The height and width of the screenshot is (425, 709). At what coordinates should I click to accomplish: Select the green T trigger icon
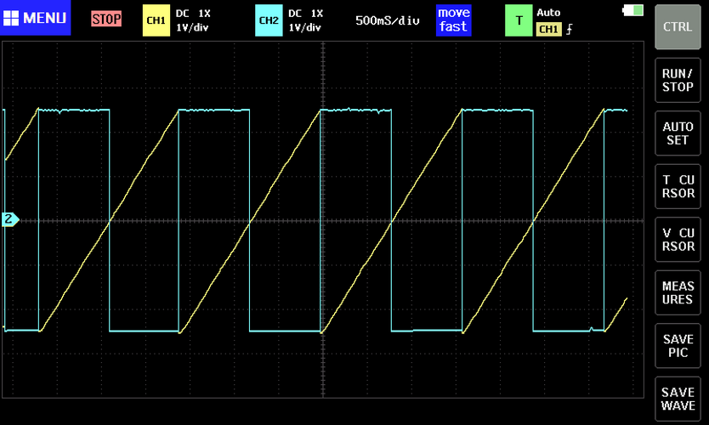[519, 20]
